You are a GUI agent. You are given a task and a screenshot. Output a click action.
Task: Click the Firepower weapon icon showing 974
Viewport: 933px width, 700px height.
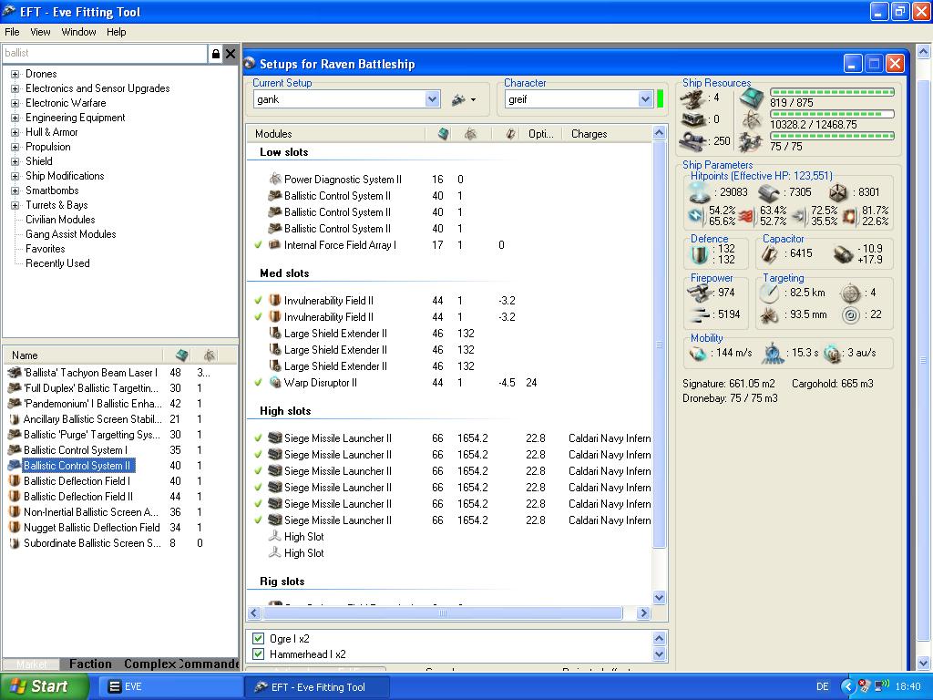point(700,293)
